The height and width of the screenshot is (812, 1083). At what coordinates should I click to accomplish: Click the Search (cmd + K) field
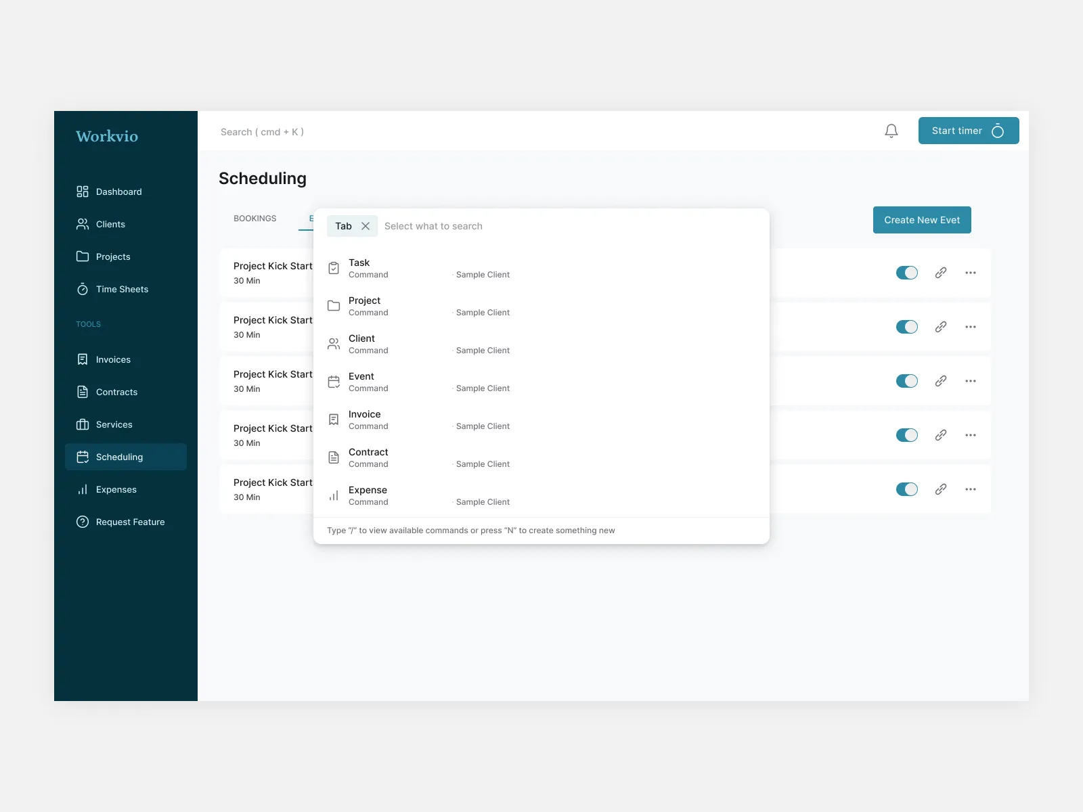pos(263,132)
